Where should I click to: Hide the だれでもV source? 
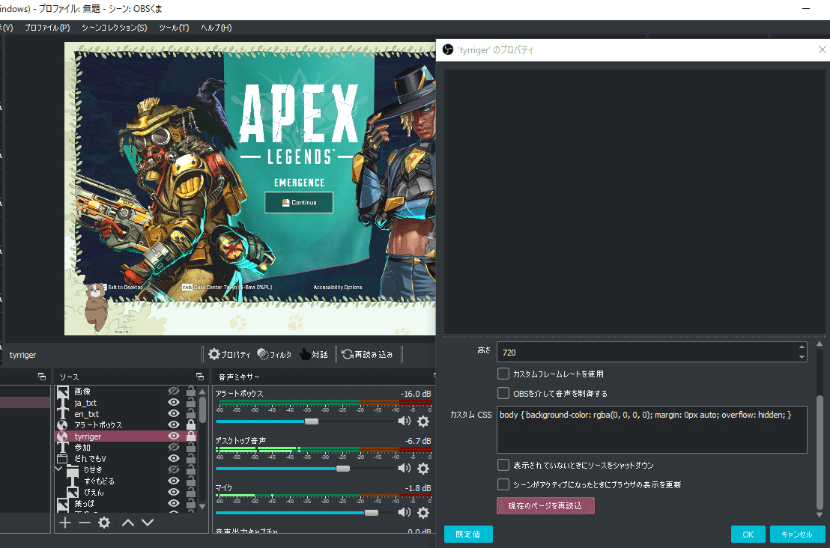coord(174,459)
